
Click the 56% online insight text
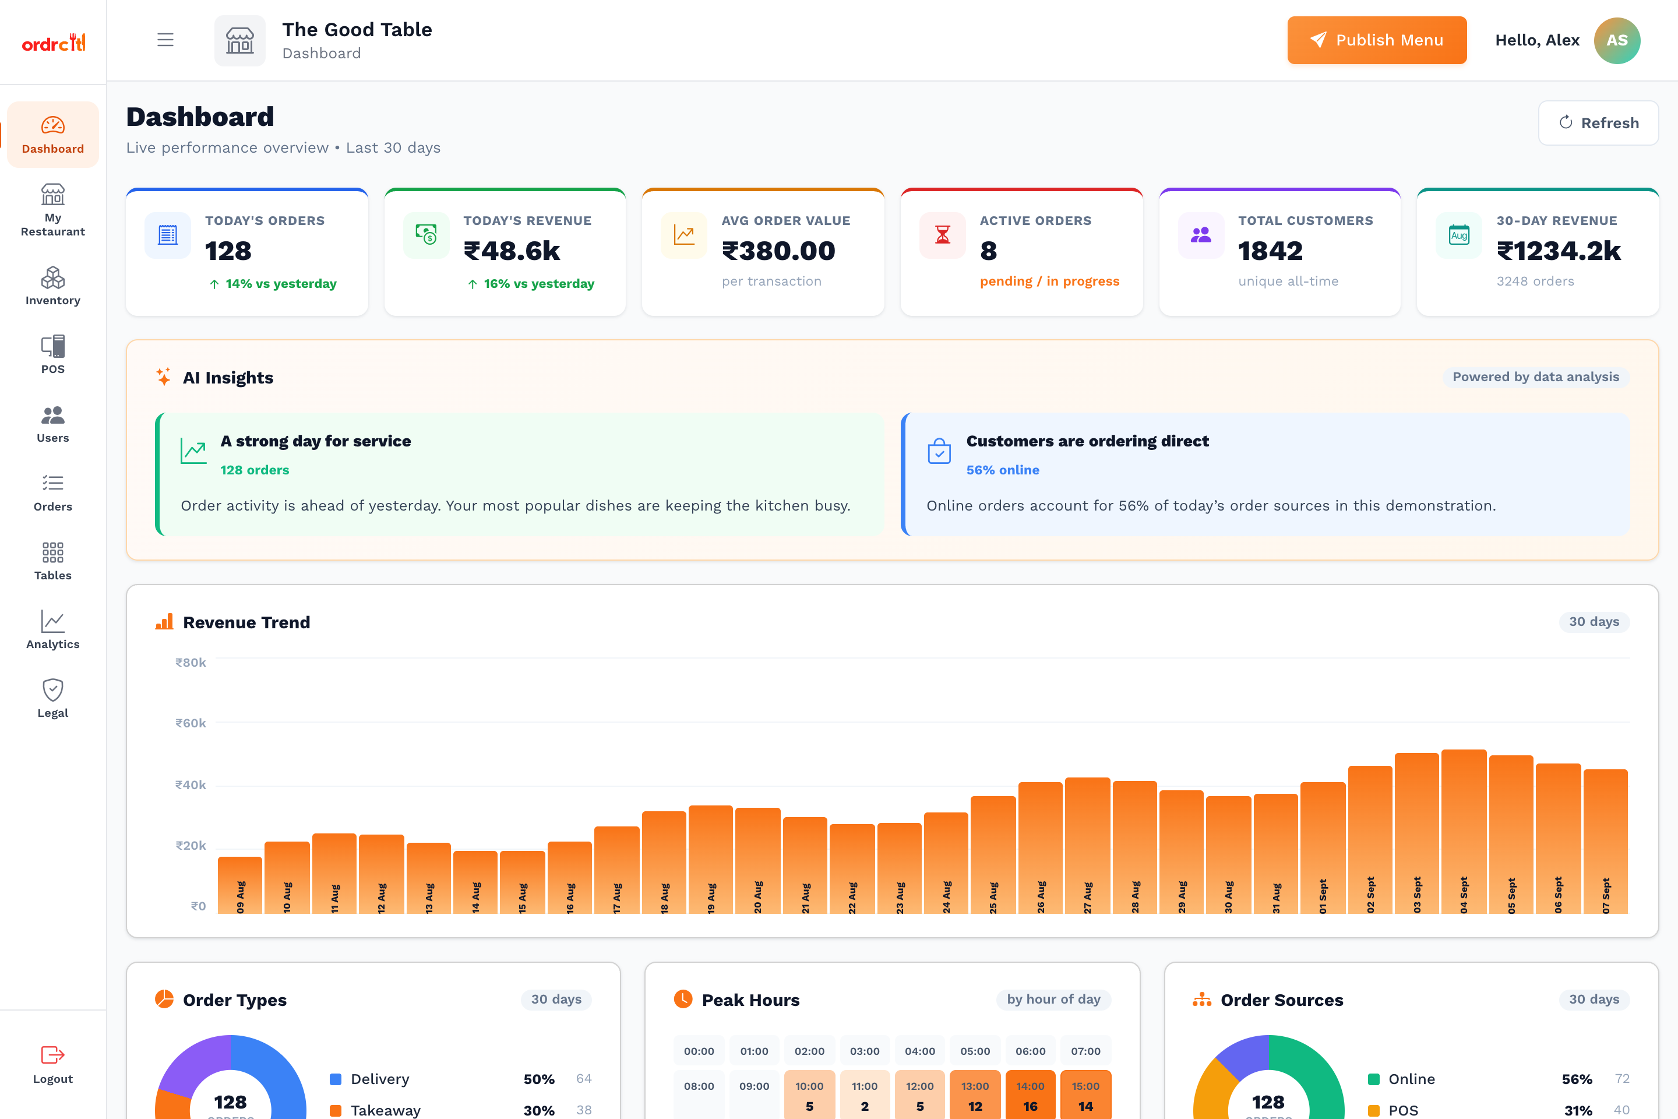[1002, 470]
